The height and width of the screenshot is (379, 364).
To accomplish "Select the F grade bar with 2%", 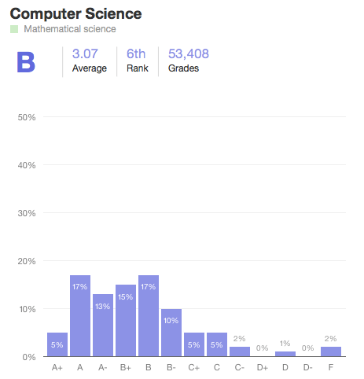I will pos(331,351).
